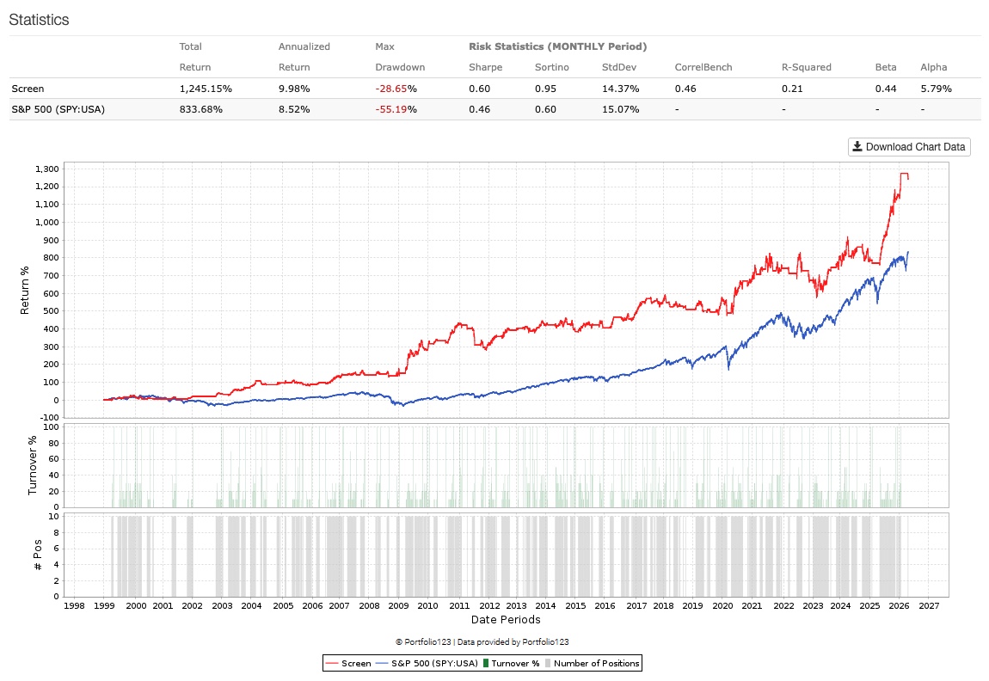This screenshot has height=681, width=989.
Task: Click the Return % axis title
Action: click(x=25, y=290)
